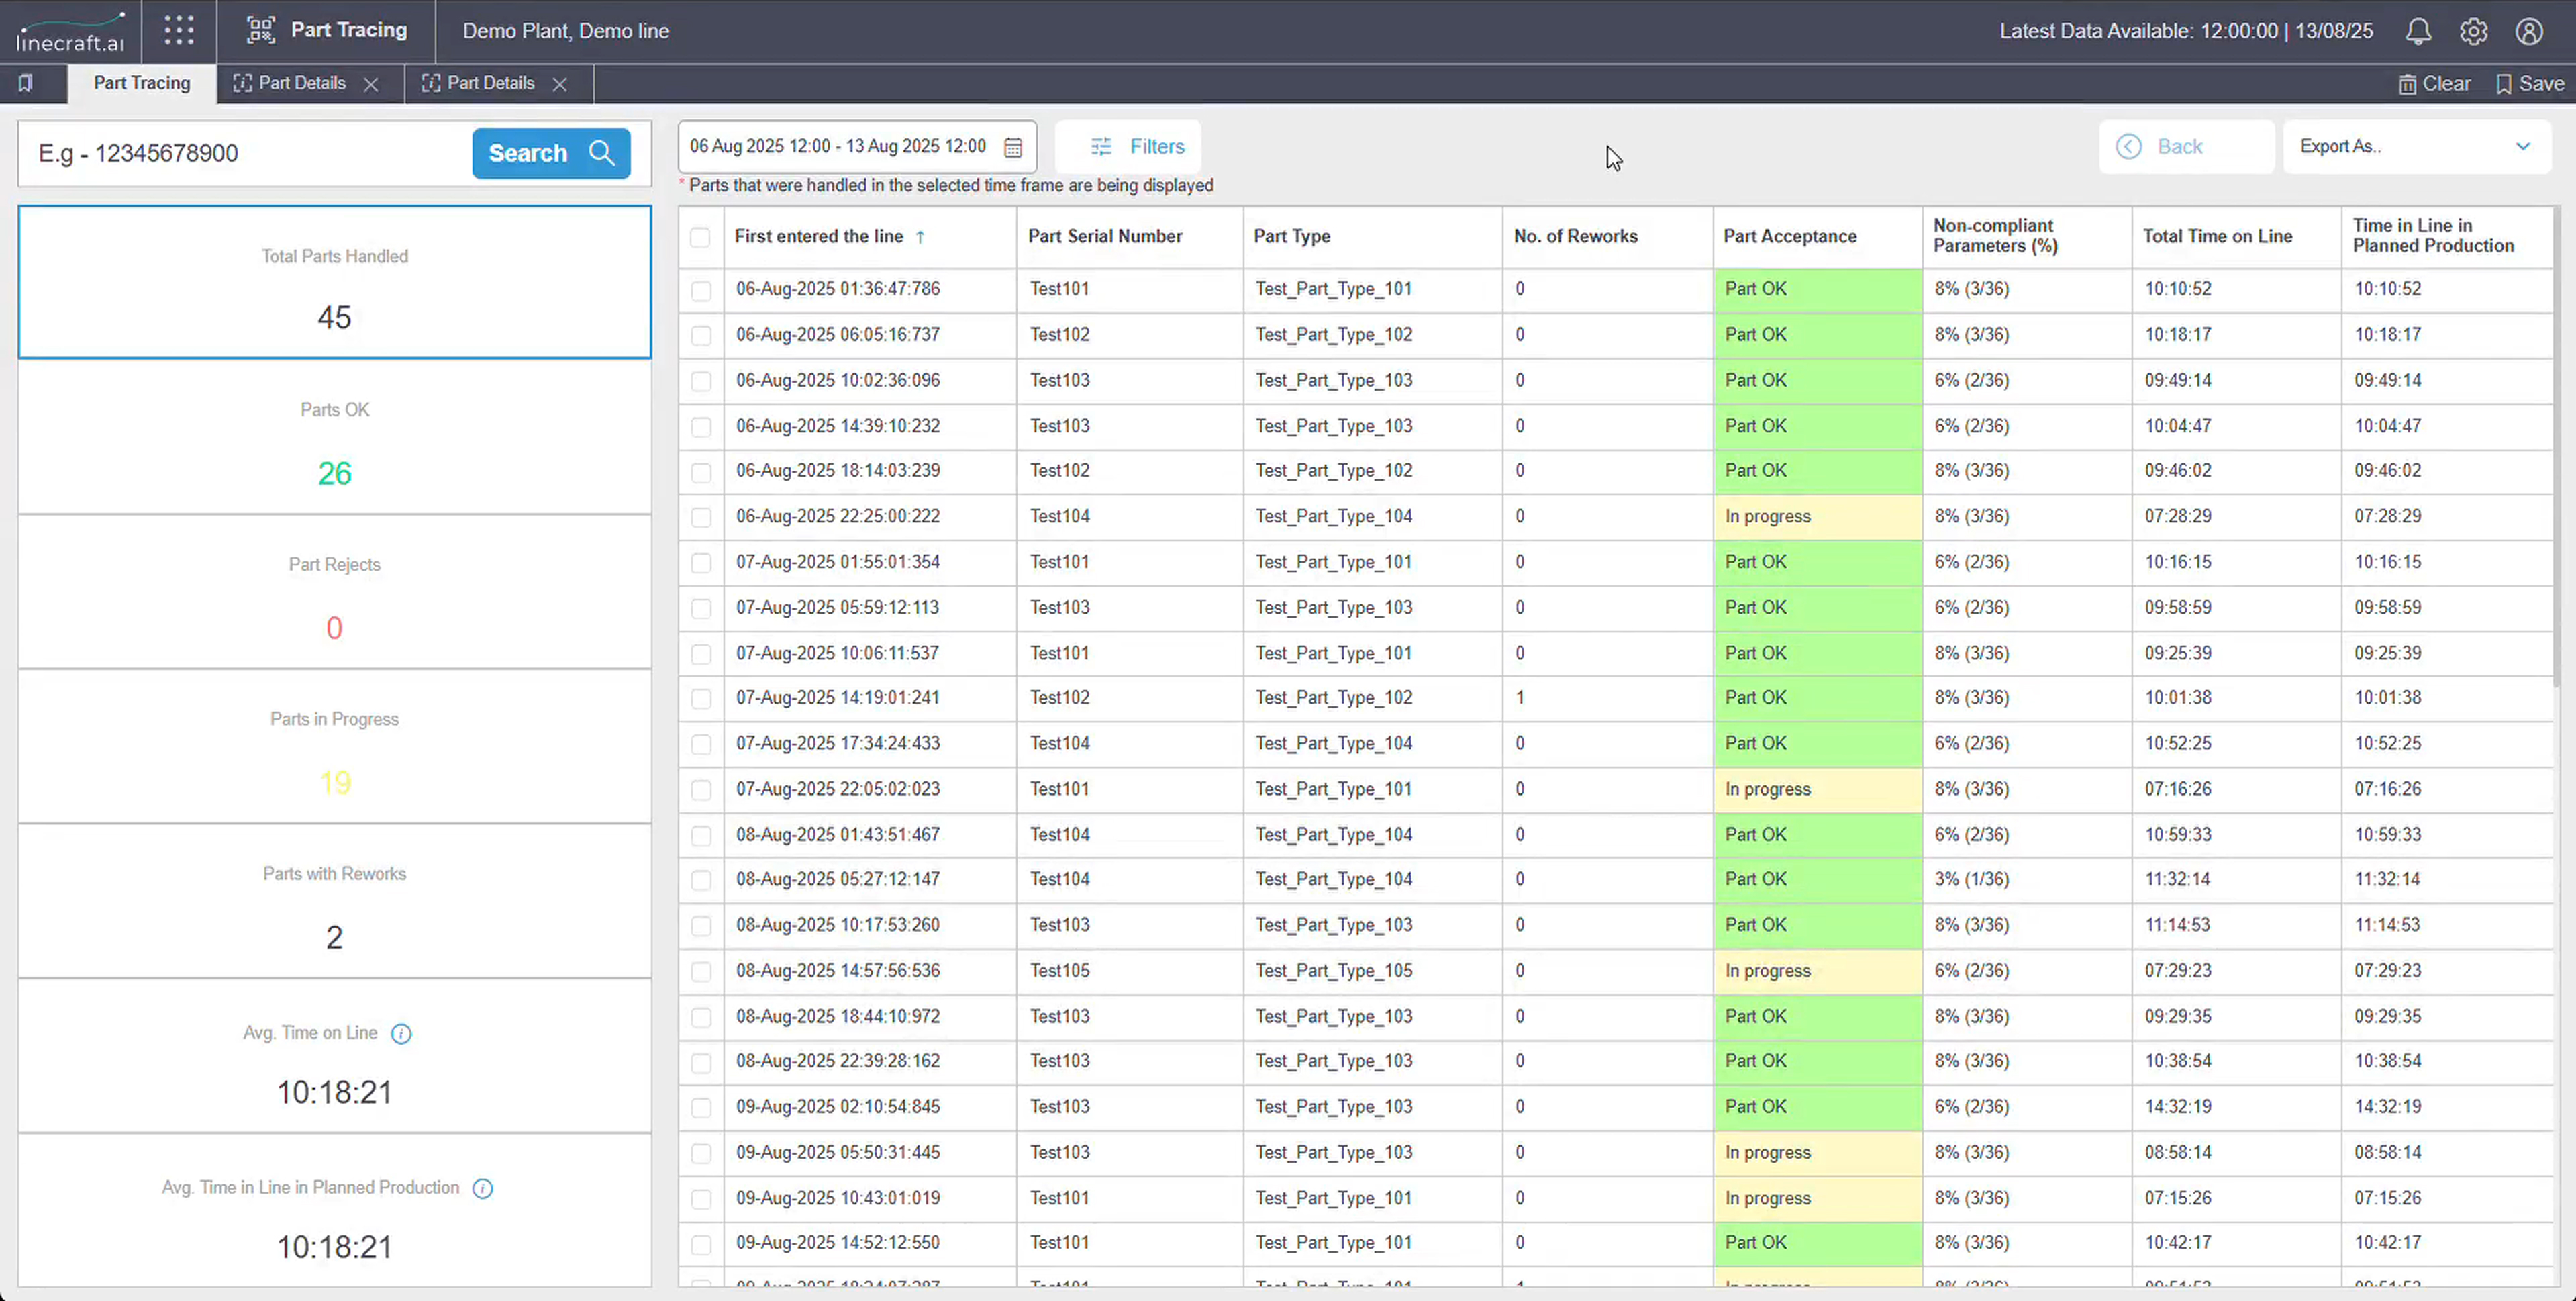2576x1301 pixels.
Task: Check the row 07-Aug-2025 14:19:01:241
Action: [x=701, y=699]
